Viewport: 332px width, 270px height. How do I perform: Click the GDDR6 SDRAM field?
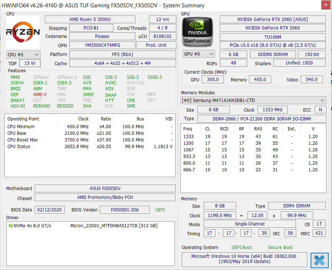(273, 55)
